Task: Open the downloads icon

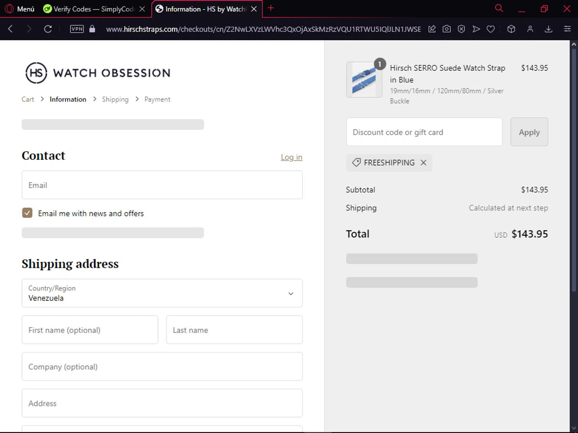Action: 549,29
